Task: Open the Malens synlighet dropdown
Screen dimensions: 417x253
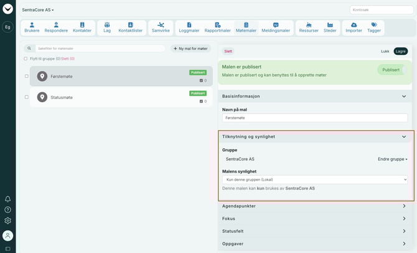Action: (x=314, y=179)
